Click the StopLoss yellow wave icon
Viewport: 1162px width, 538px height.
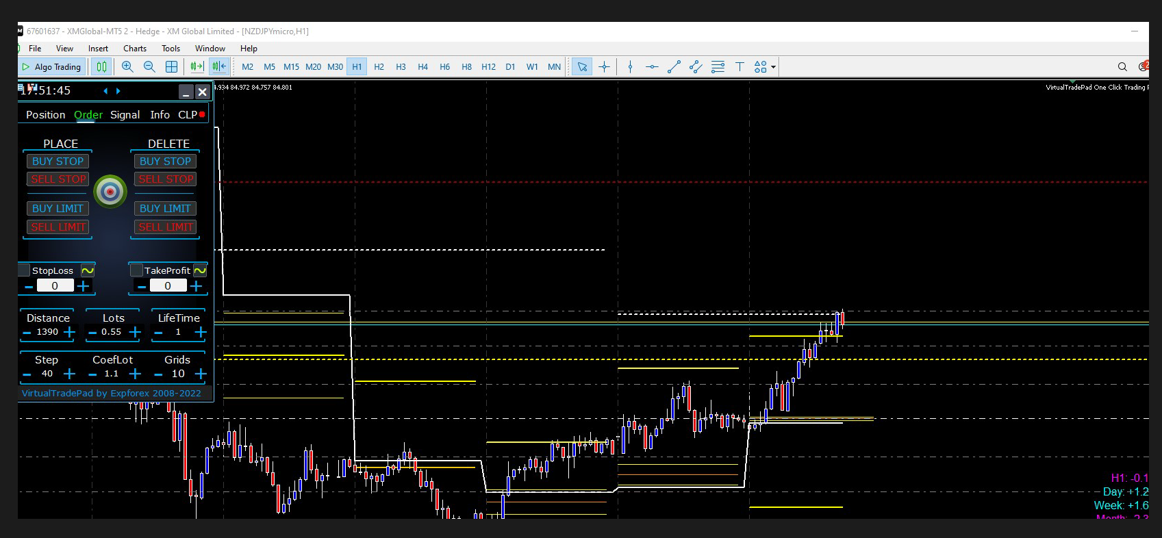tap(88, 270)
